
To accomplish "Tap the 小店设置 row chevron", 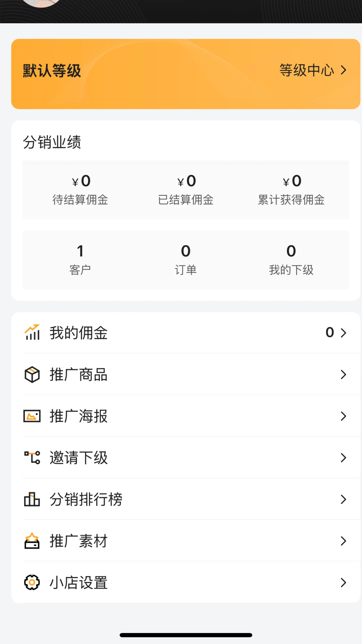I will 343,582.
